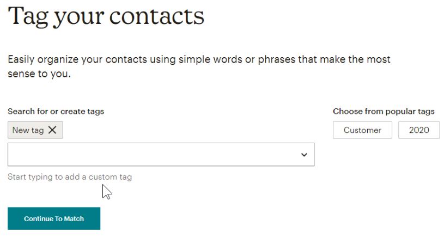Remove the "New tag" chip using its X
The width and height of the screenshot is (444, 238).
pos(52,130)
